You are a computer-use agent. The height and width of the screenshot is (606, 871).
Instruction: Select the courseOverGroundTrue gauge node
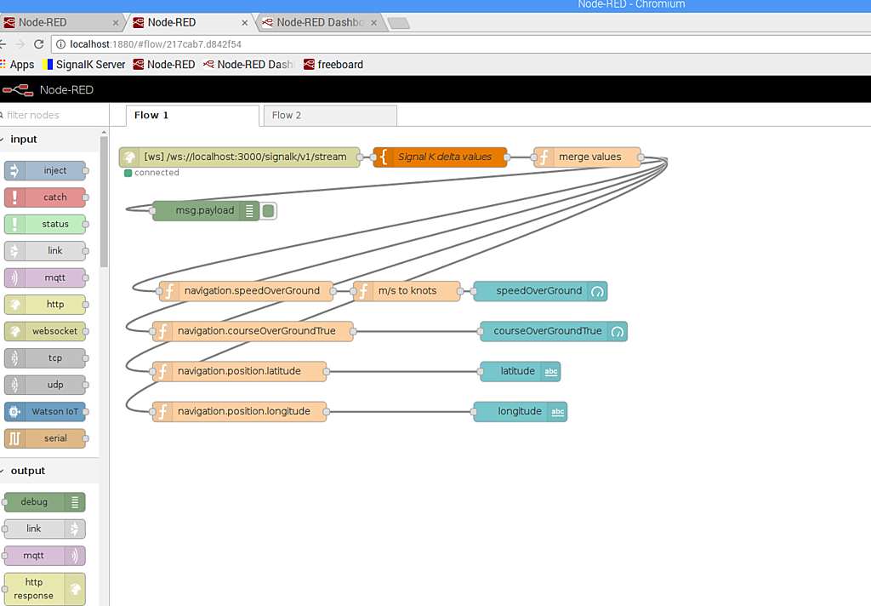click(554, 331)
